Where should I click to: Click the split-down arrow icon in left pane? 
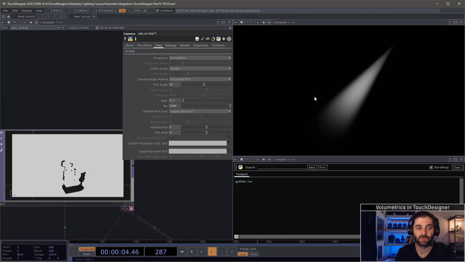tap(229, 22)
